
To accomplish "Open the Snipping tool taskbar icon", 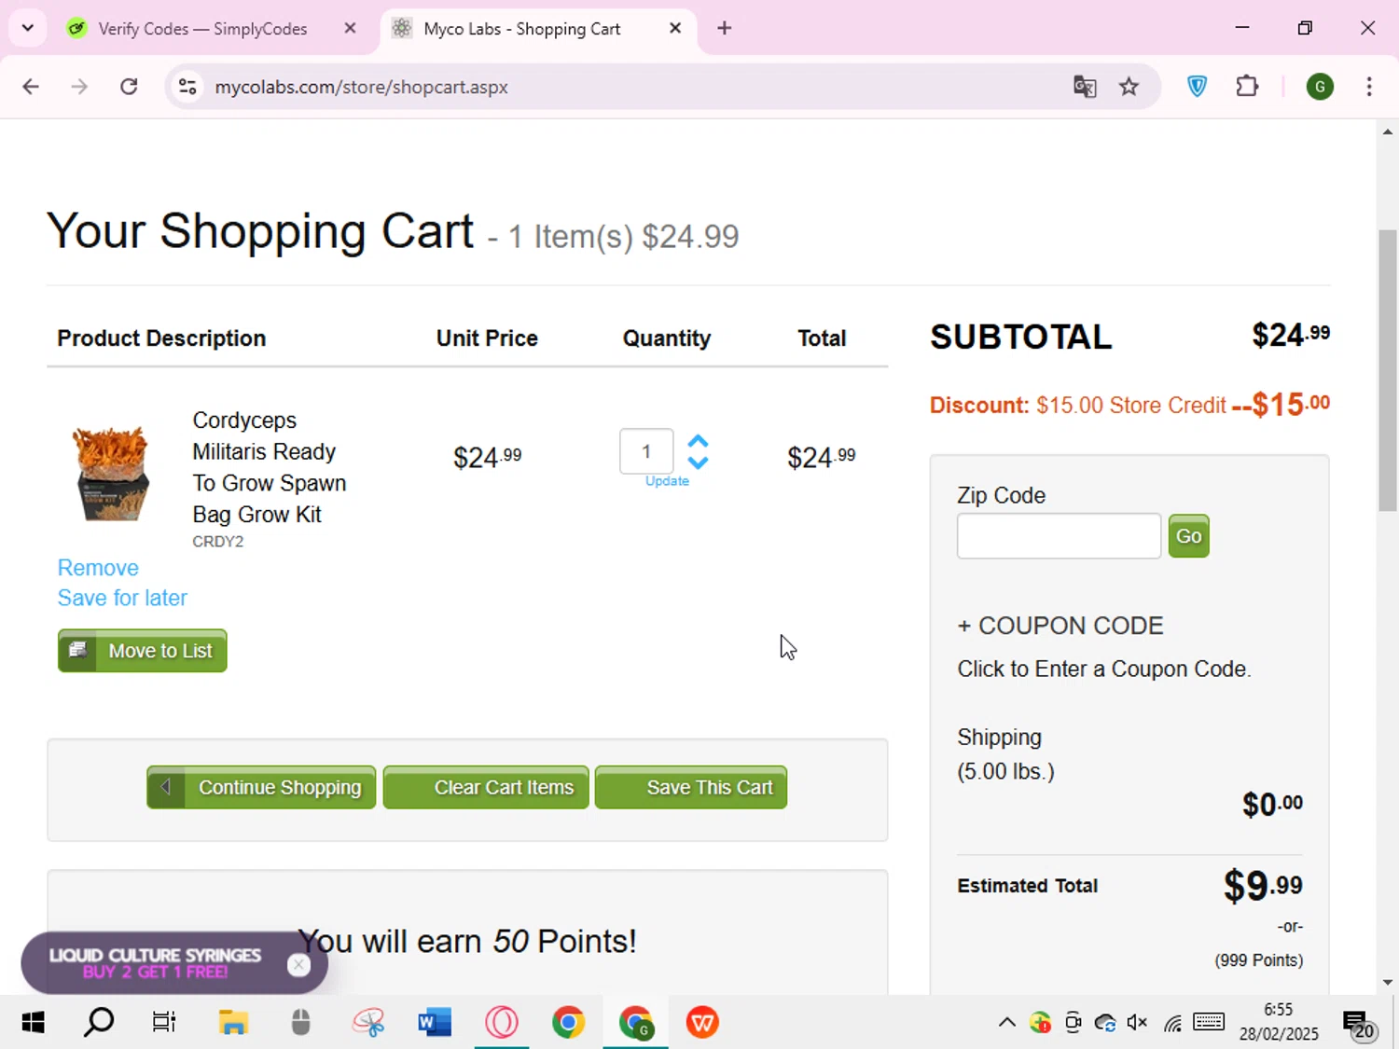I will tap(368, 1023).
